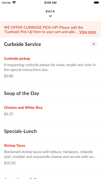The image size is (101, 179).
Task: Tap the Shrimp Tacos description text
Action: click(x=50, y=154)
